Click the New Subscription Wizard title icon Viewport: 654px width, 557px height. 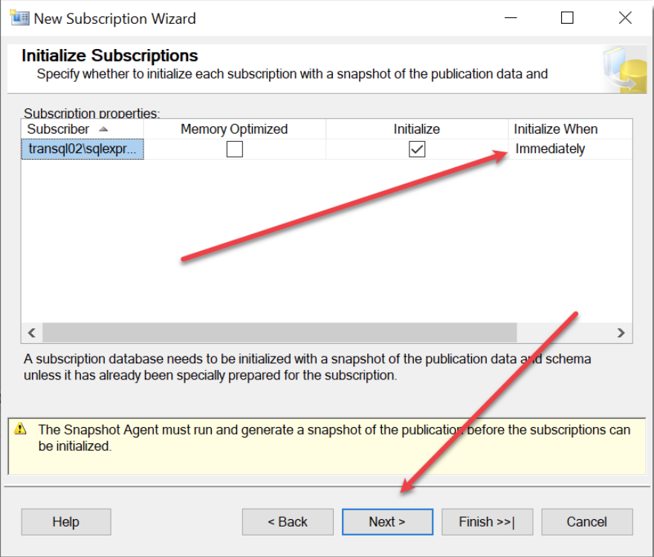pyautogui.click(x=19, y=18)
